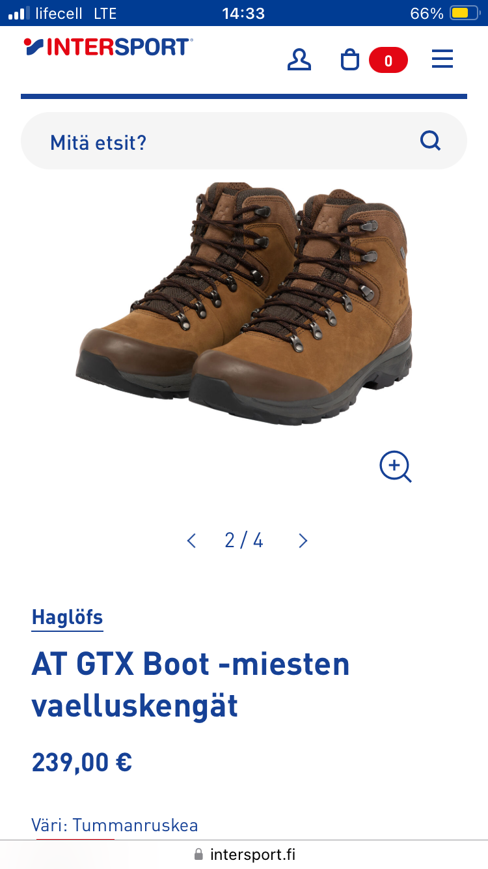Screen dimensions: 488x869
Task: Click the AT GTX Boot product title
Action: (191, 685)
